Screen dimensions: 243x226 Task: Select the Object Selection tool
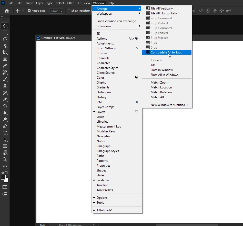pos(5,46)
